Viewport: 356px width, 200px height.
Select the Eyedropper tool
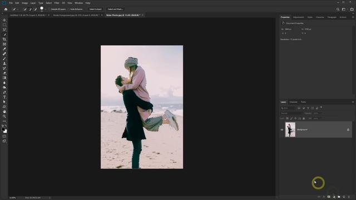click(x=4, y=49)
